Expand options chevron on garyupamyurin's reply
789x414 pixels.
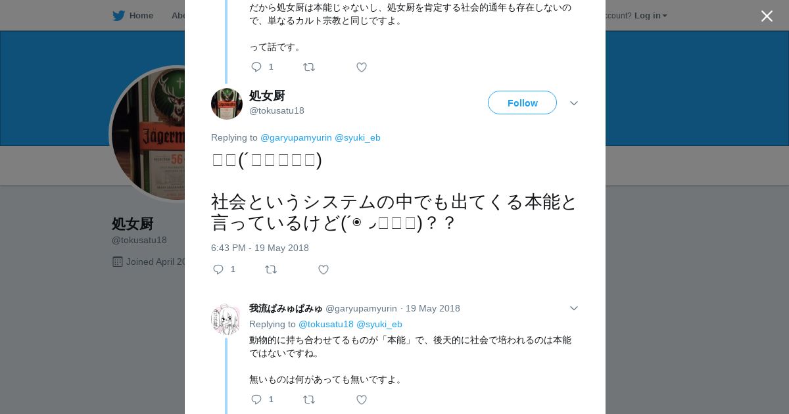(573, 308)
